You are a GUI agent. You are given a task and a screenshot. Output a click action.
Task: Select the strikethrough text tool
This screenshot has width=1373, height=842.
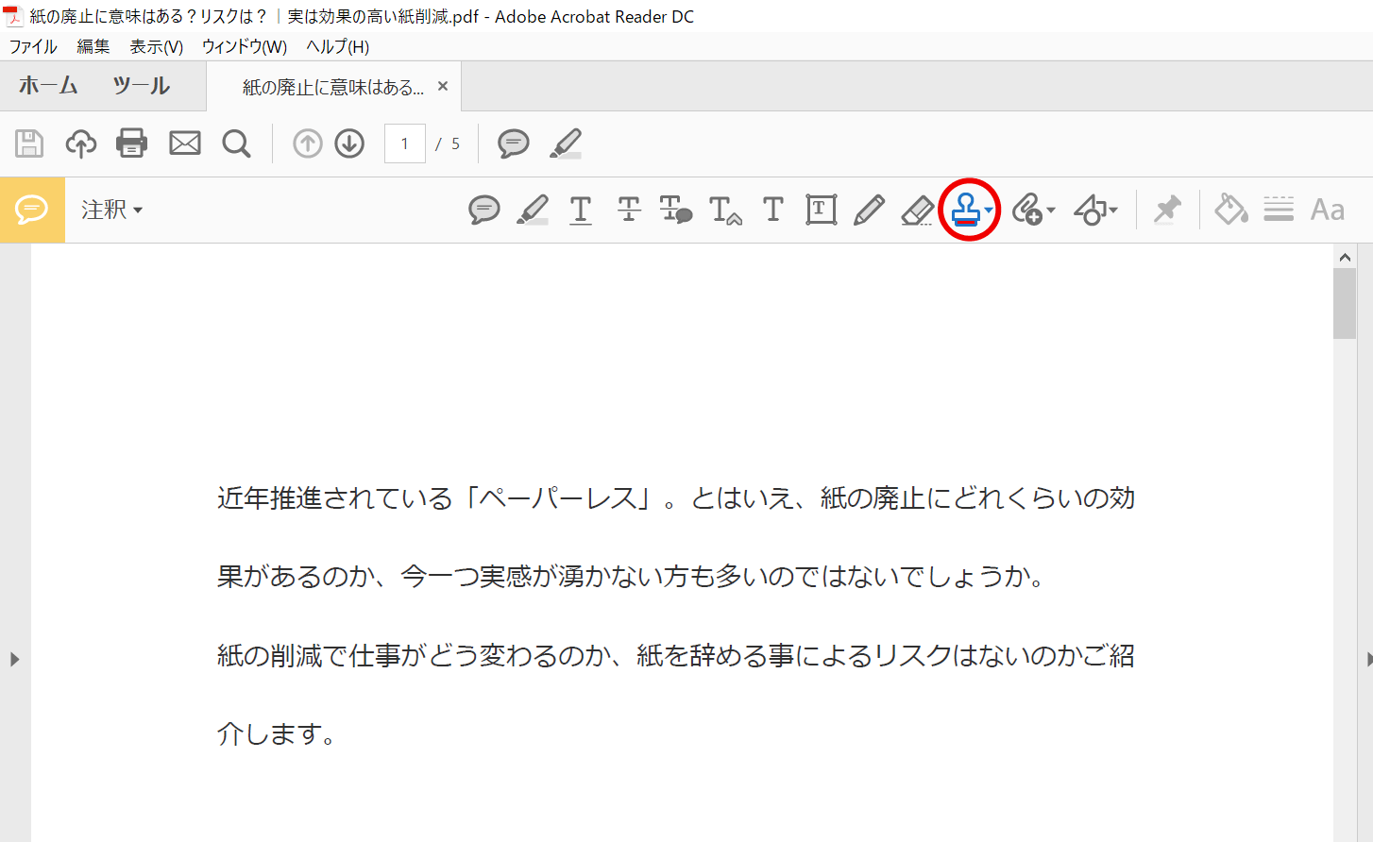click(629, 210)
